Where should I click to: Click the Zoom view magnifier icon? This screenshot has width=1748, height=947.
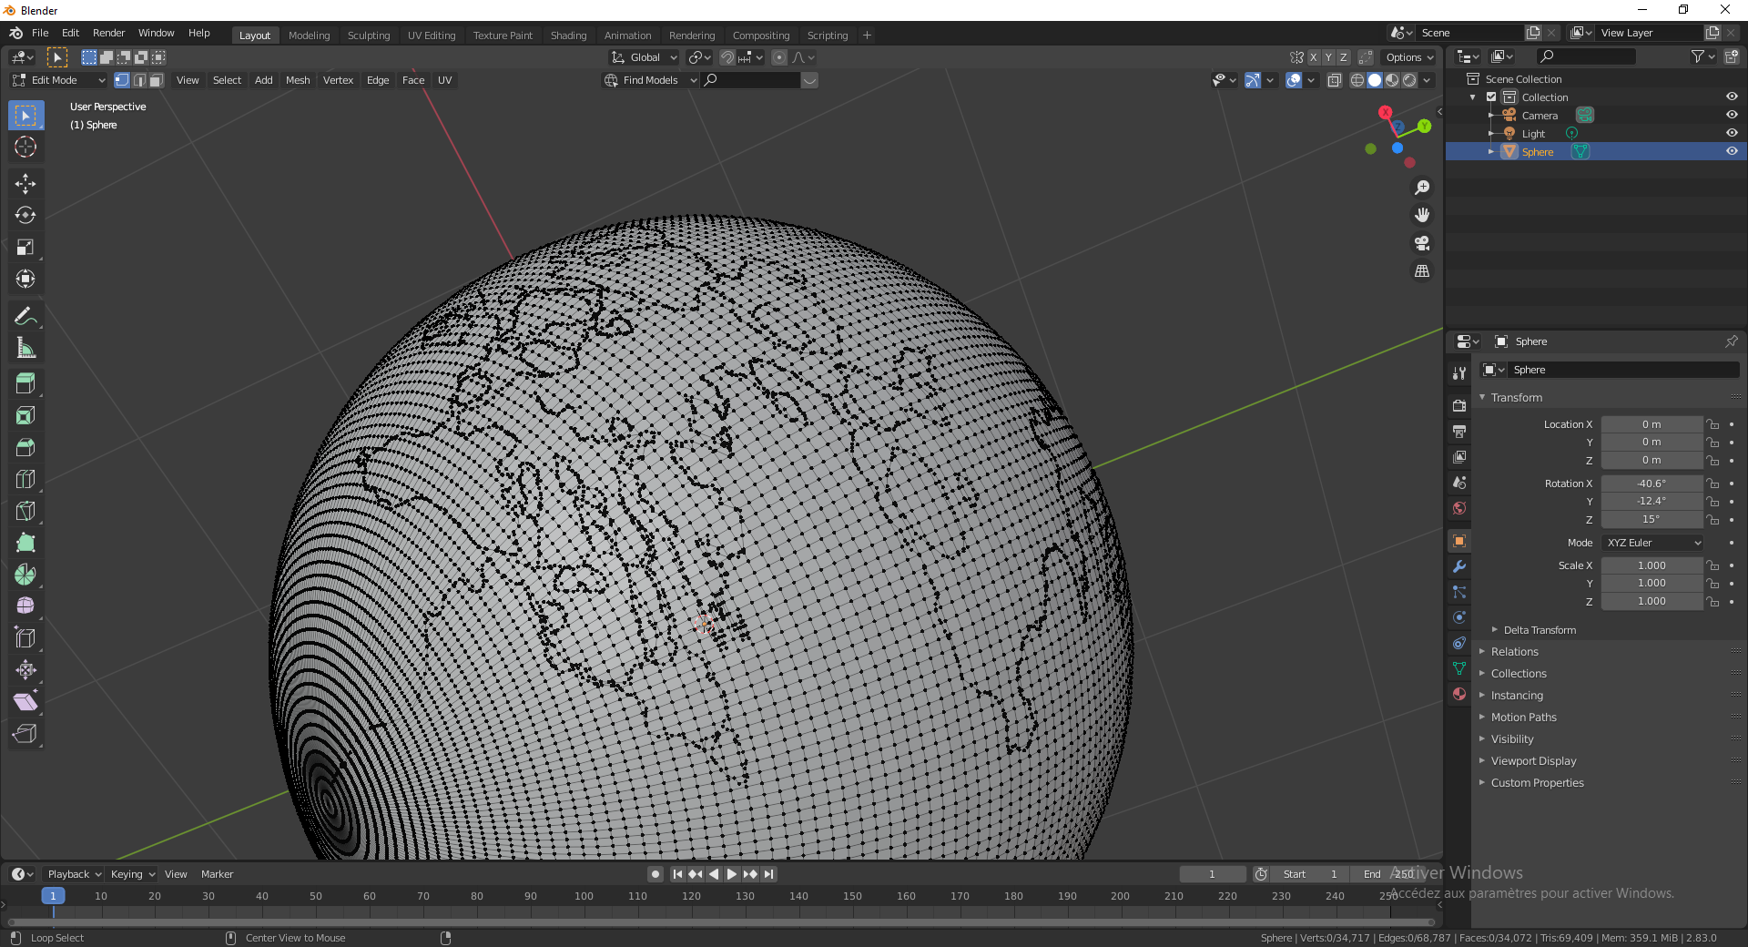click(1422, 188)
